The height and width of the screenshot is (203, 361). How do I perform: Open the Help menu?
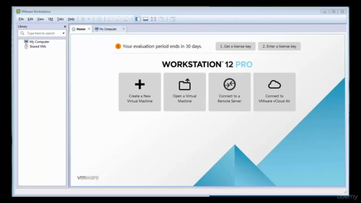[x=71, y=19]
